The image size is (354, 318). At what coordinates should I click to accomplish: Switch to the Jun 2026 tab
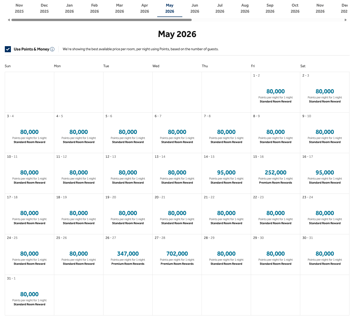click(x=195, y=8)
